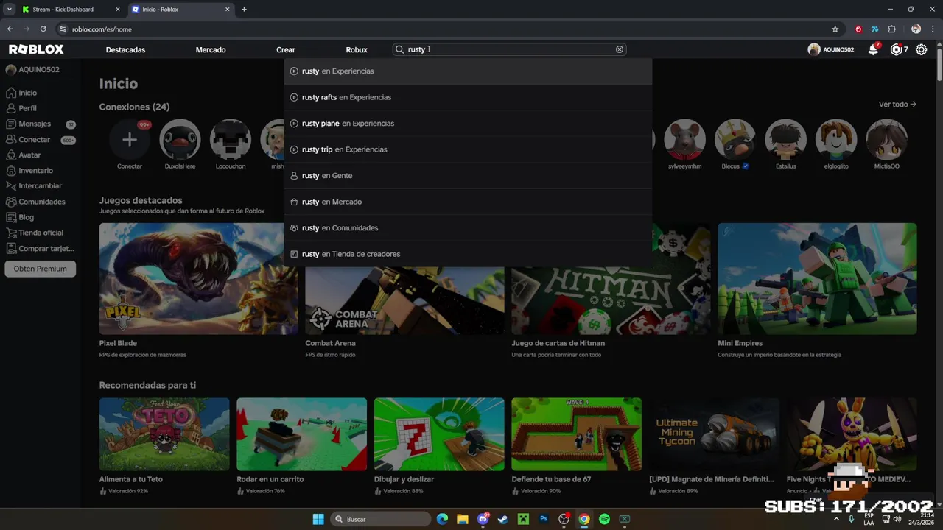Open Chrome extensions puzzle icon
Viewport: 943px width, 530px height.
(892, 29)
